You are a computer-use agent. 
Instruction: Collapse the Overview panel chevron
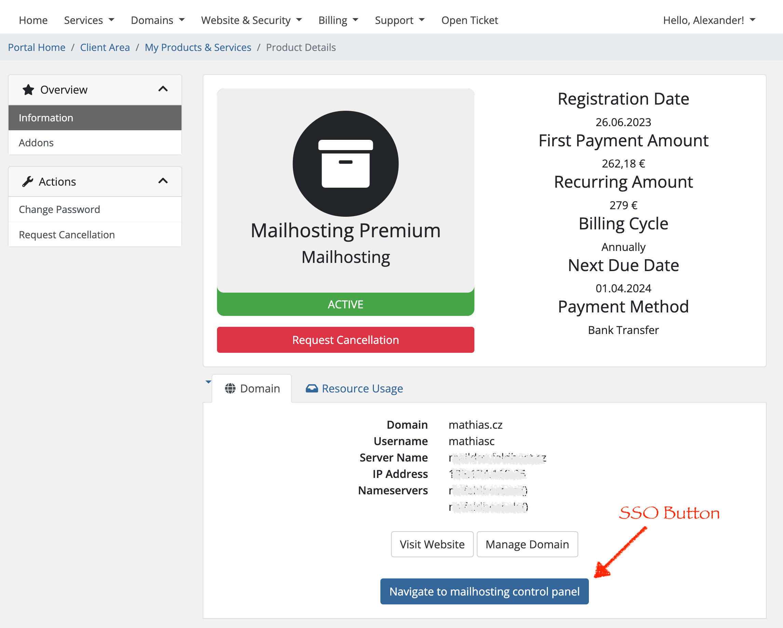163,89
